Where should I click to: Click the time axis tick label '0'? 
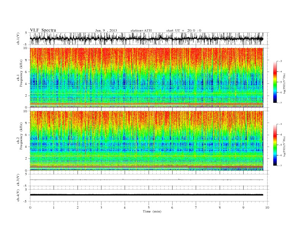[x=30, y=207]
